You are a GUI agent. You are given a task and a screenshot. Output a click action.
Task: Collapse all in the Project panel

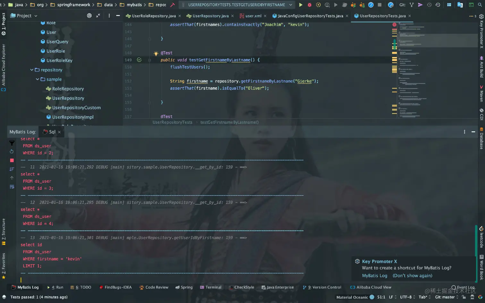point(98,16)
